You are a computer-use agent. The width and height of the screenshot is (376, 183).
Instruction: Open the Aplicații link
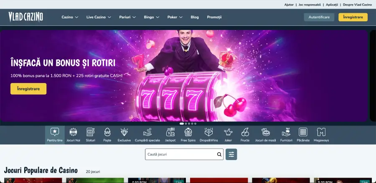click(332, 5)
